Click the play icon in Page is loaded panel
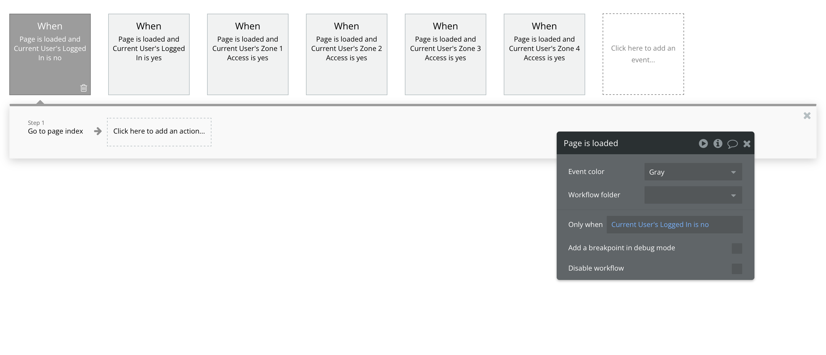The width and height of the screenshot is (826, 355). [x=703, y=143]
